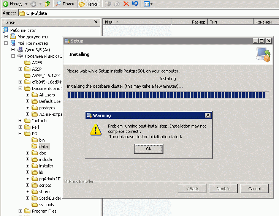Click the Copy To folder icon
The width and height of the screenshot is (279, 216).
[117, 4]
